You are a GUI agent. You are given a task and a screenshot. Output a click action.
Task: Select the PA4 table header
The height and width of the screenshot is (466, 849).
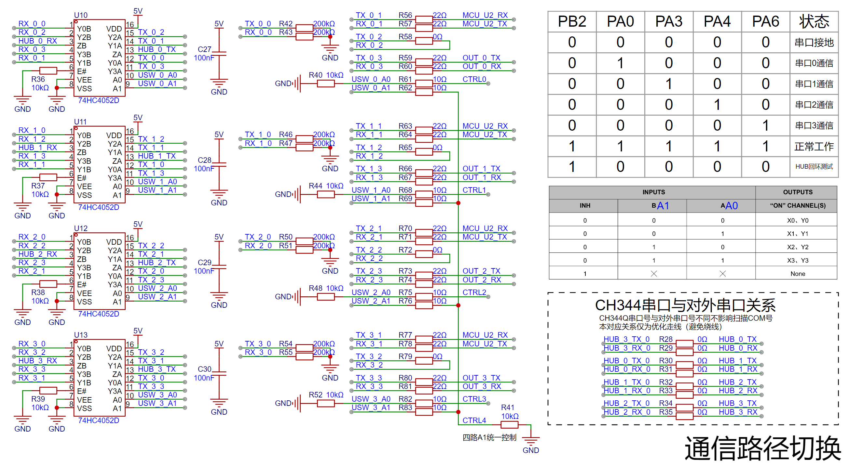[x=718, y=21]
